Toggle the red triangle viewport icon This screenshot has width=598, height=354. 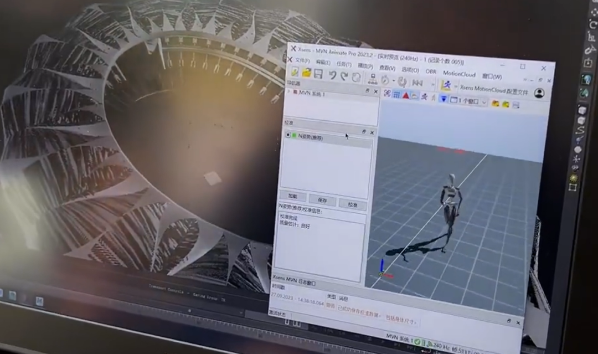pyautogui.click(x=405, y=95)
